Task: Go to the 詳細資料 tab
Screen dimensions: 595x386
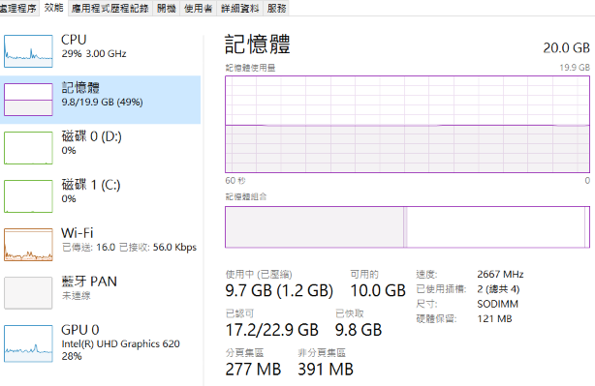Action: coord(239,9)
